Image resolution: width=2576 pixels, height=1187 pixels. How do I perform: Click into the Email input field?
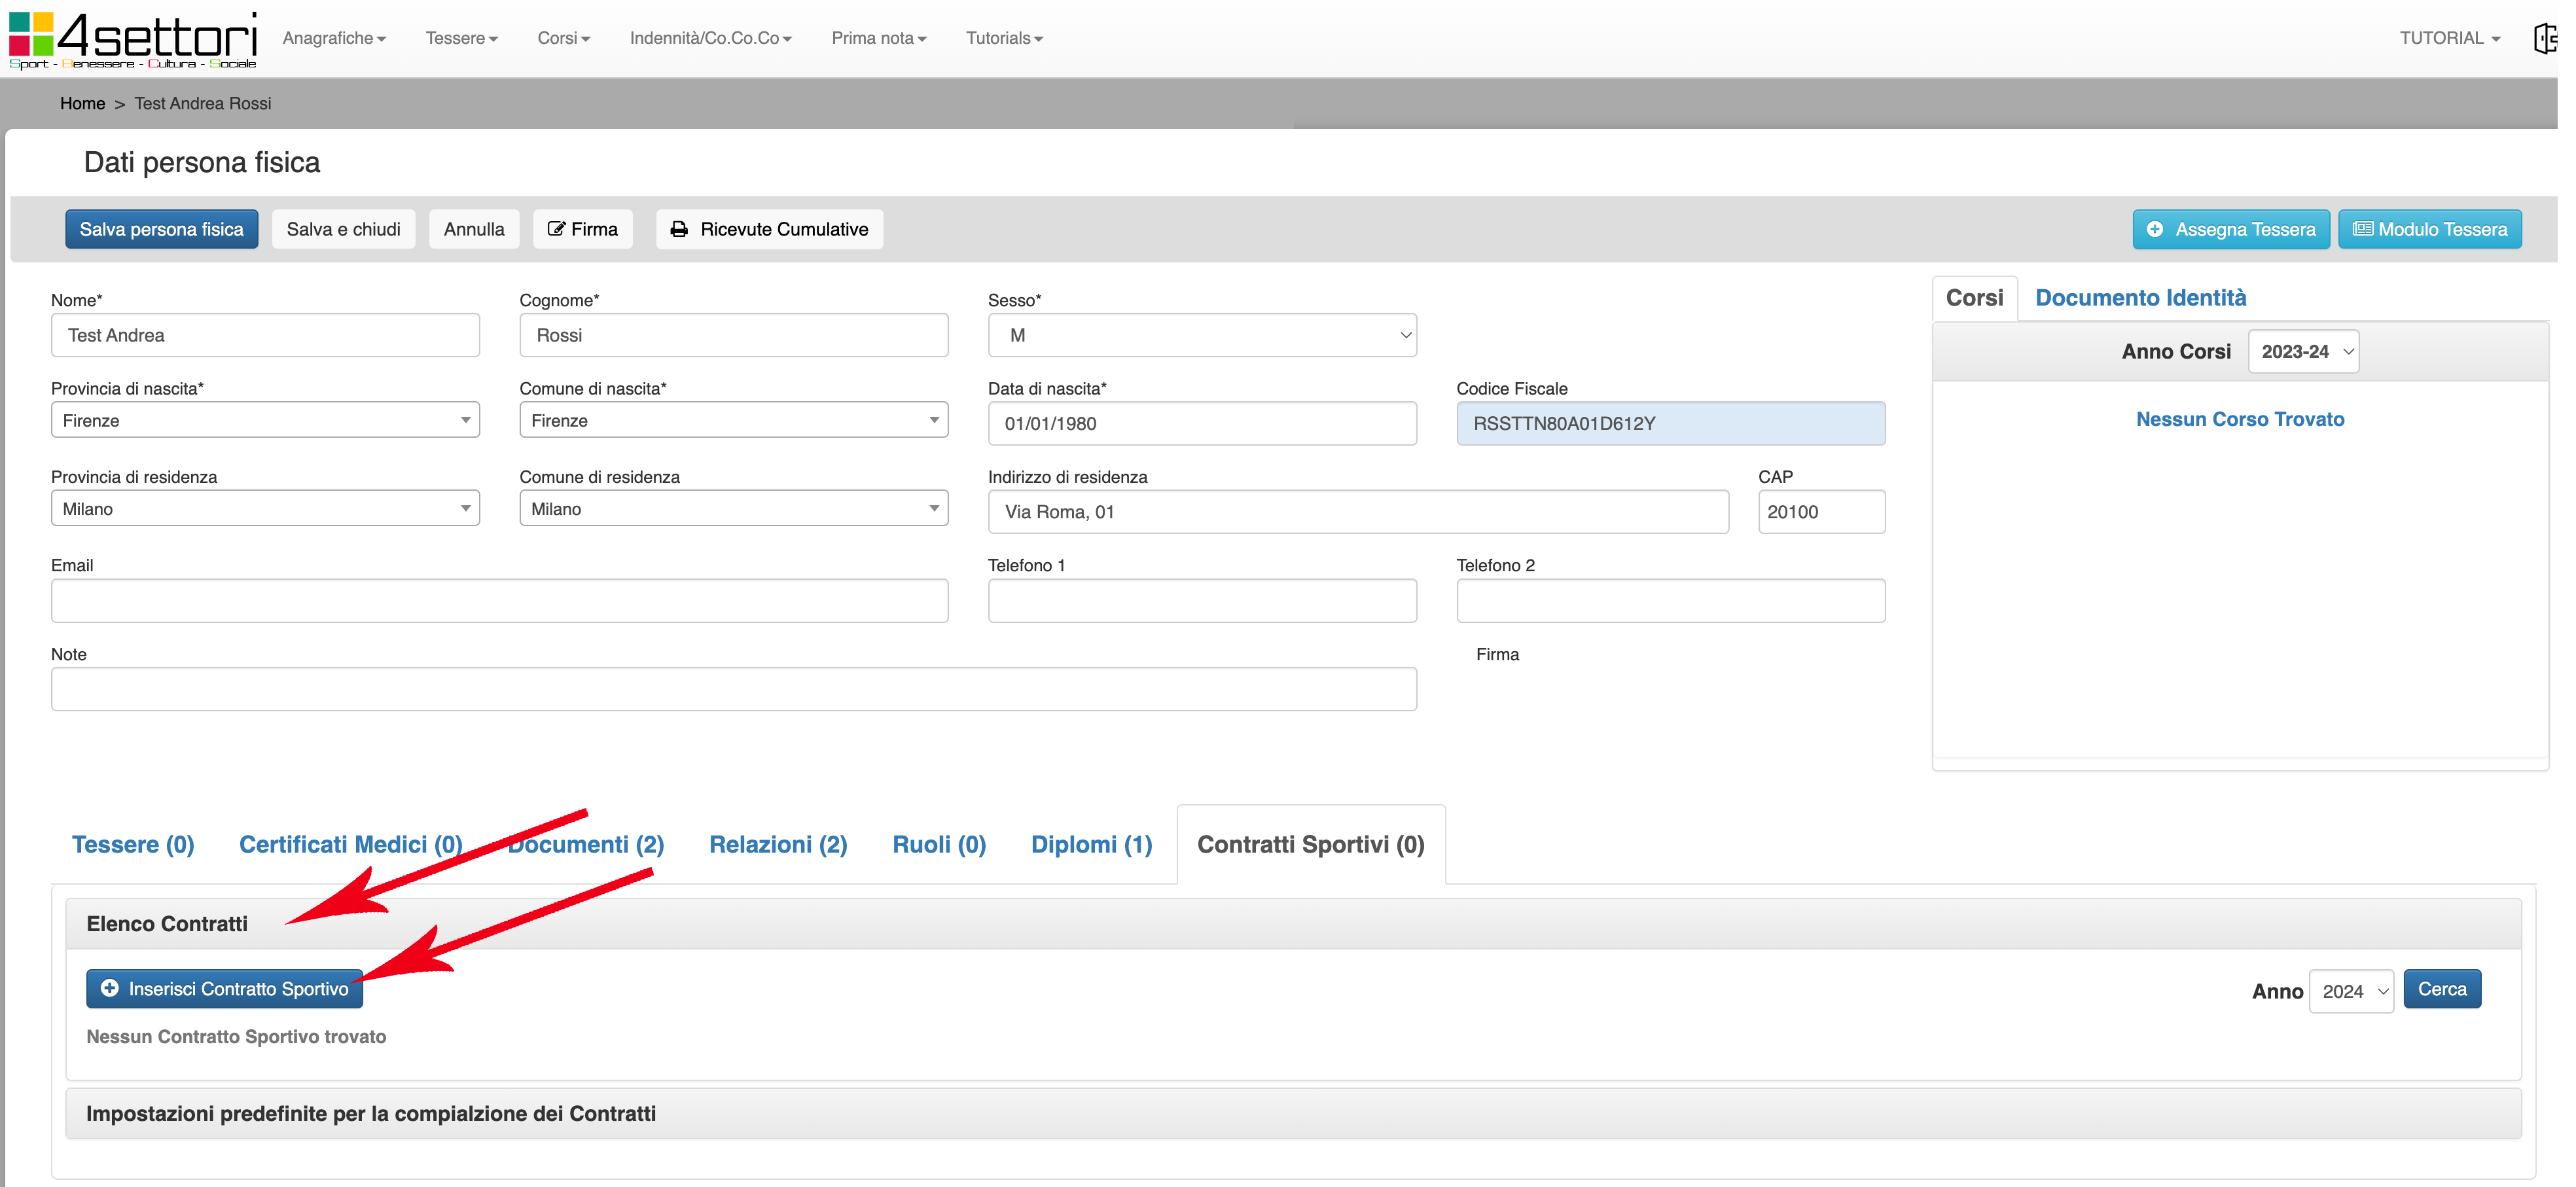499,600
